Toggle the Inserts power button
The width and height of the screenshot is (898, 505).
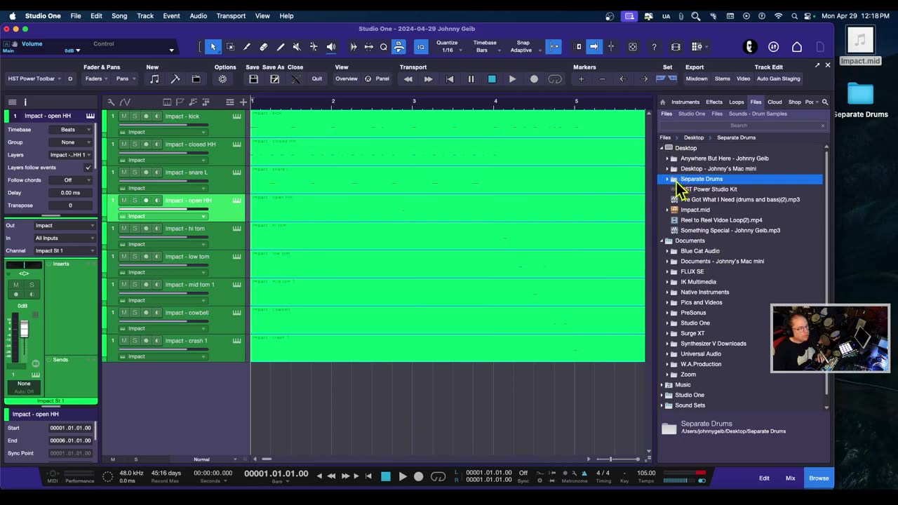(49, 264)
